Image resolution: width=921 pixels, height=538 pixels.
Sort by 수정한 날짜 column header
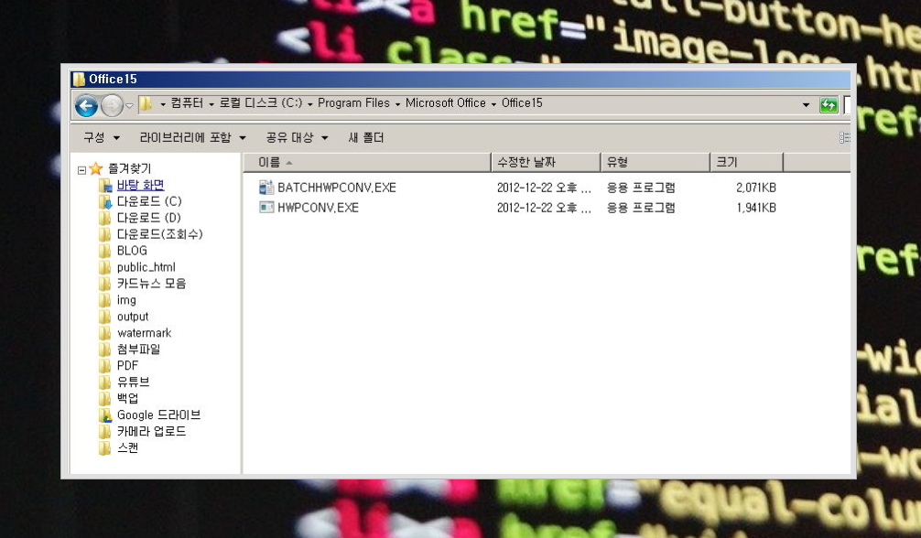546,162
